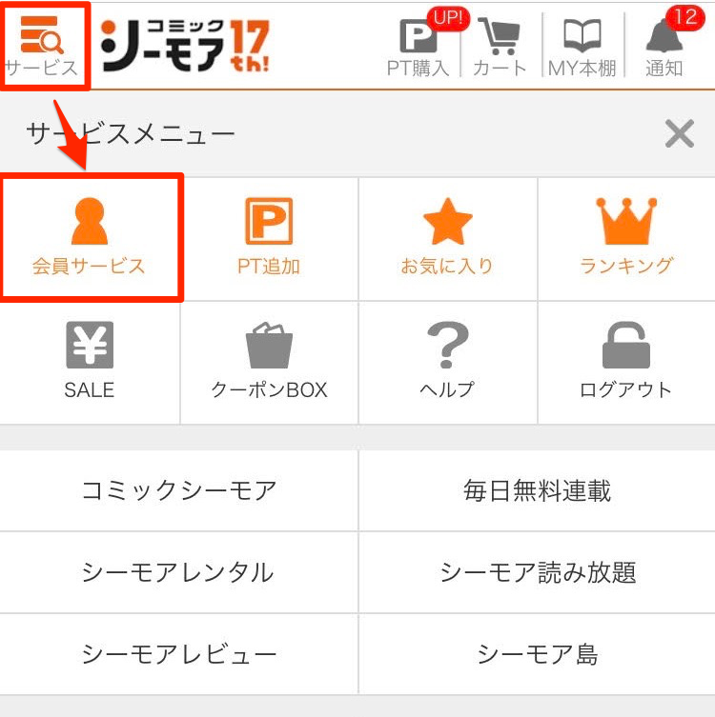Open the カート shopping cart
715x717 pixels.
[500, 48]
